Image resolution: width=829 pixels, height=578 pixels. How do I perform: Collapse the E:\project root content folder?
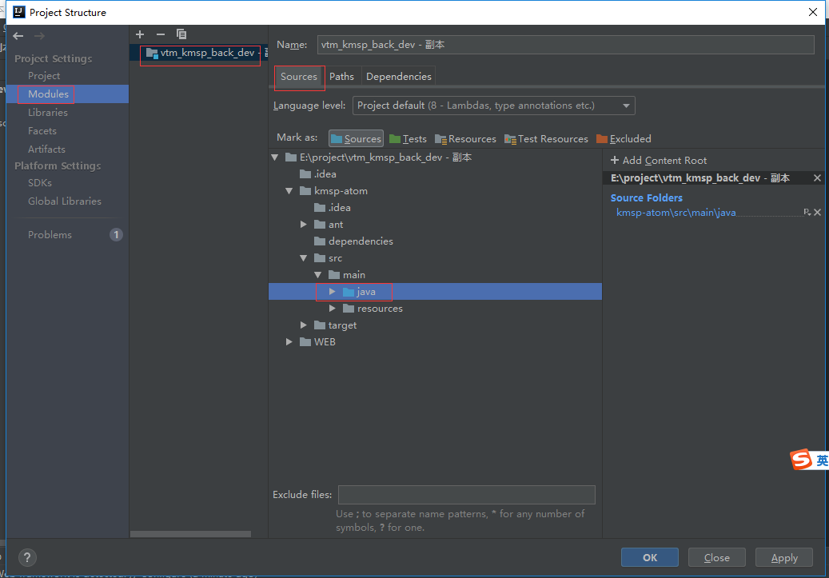(x=275, y=157)
